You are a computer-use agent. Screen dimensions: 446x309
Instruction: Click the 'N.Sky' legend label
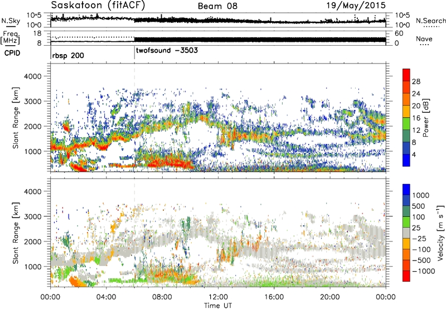11,21
